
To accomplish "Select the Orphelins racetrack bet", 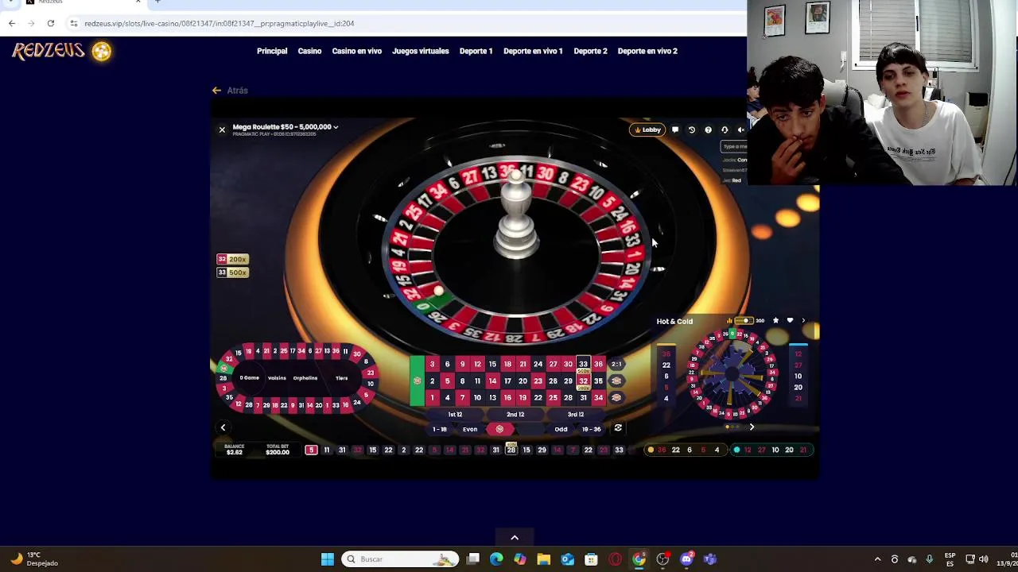I will coord(305,378).
